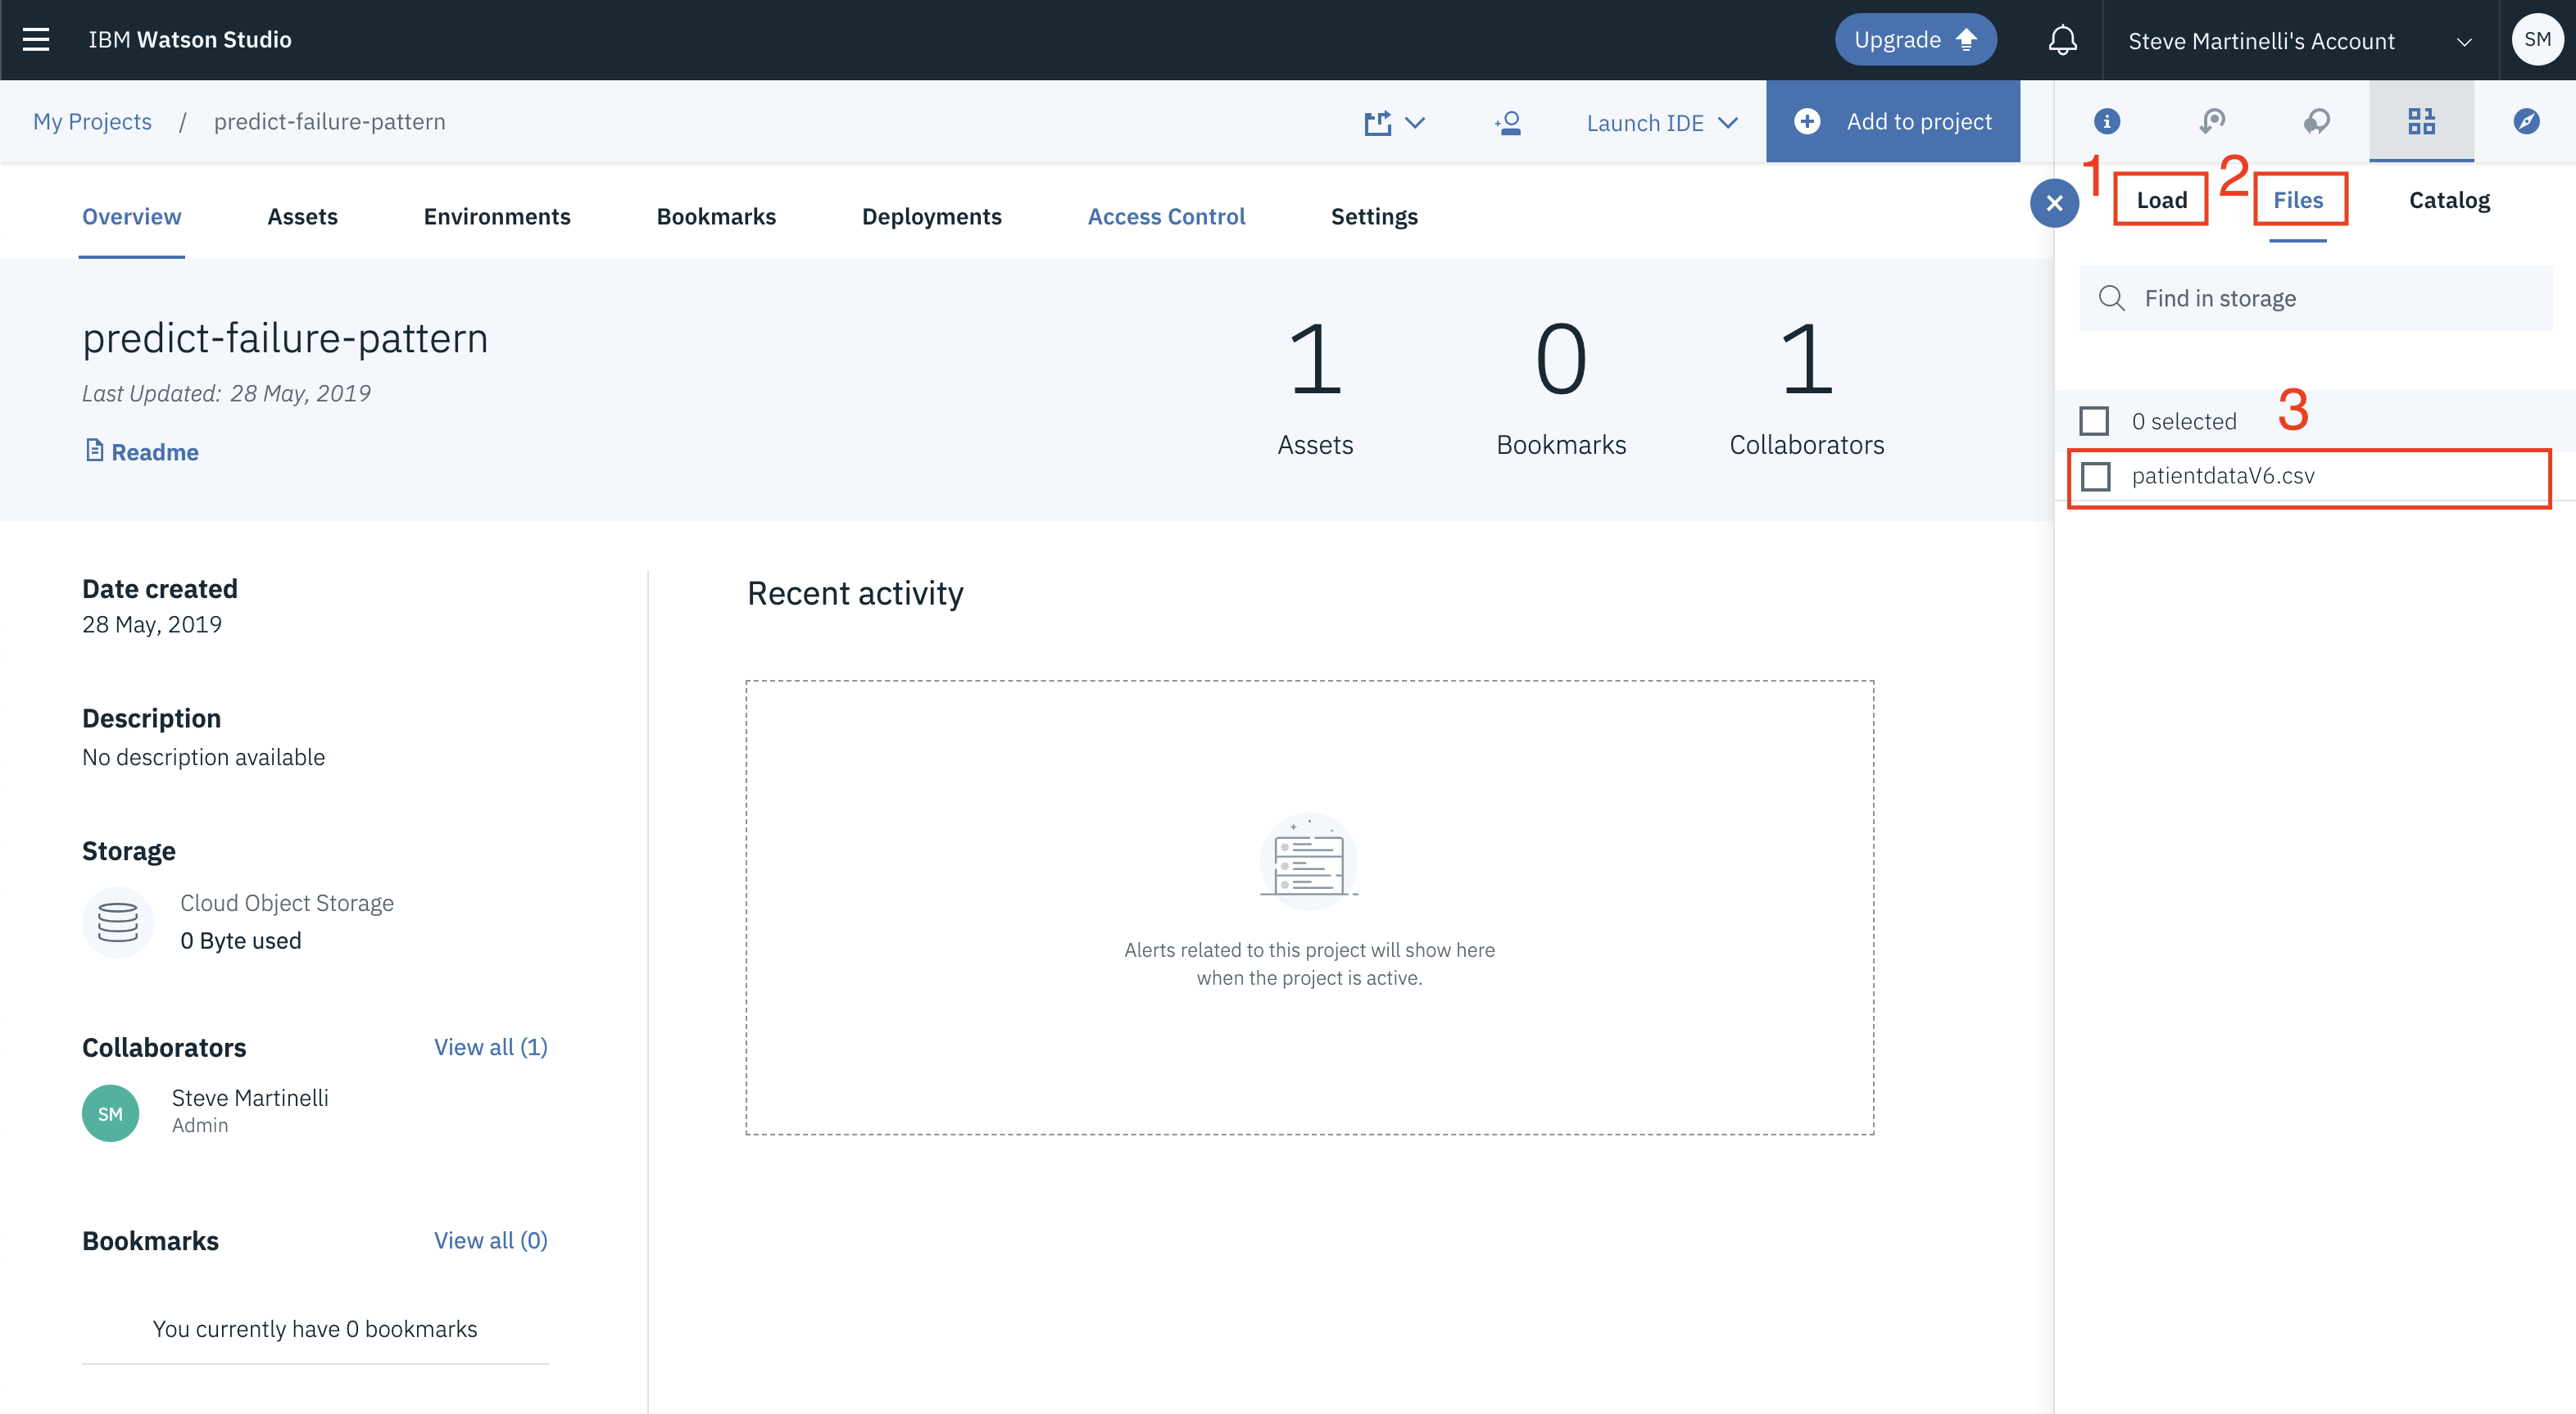
Task: Open the hamburger navigation menu
Action: [36, 40]
